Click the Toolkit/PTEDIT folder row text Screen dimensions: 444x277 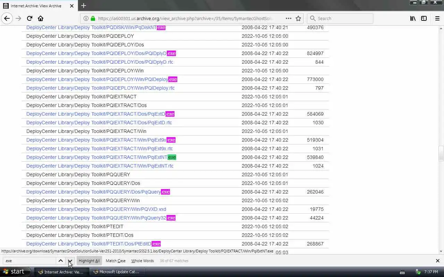(75, 226)
